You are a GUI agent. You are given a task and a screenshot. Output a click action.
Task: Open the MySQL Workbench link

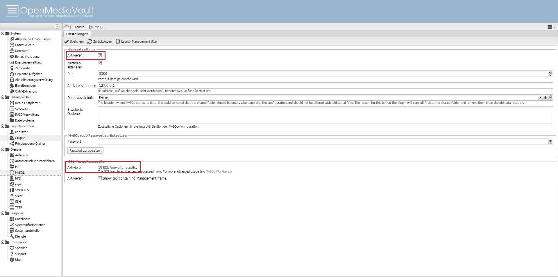coord(219,171)
